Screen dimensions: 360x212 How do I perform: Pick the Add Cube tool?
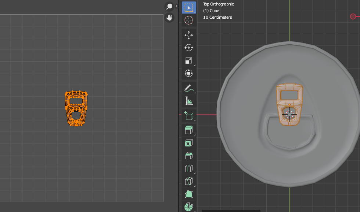(189, 116)
